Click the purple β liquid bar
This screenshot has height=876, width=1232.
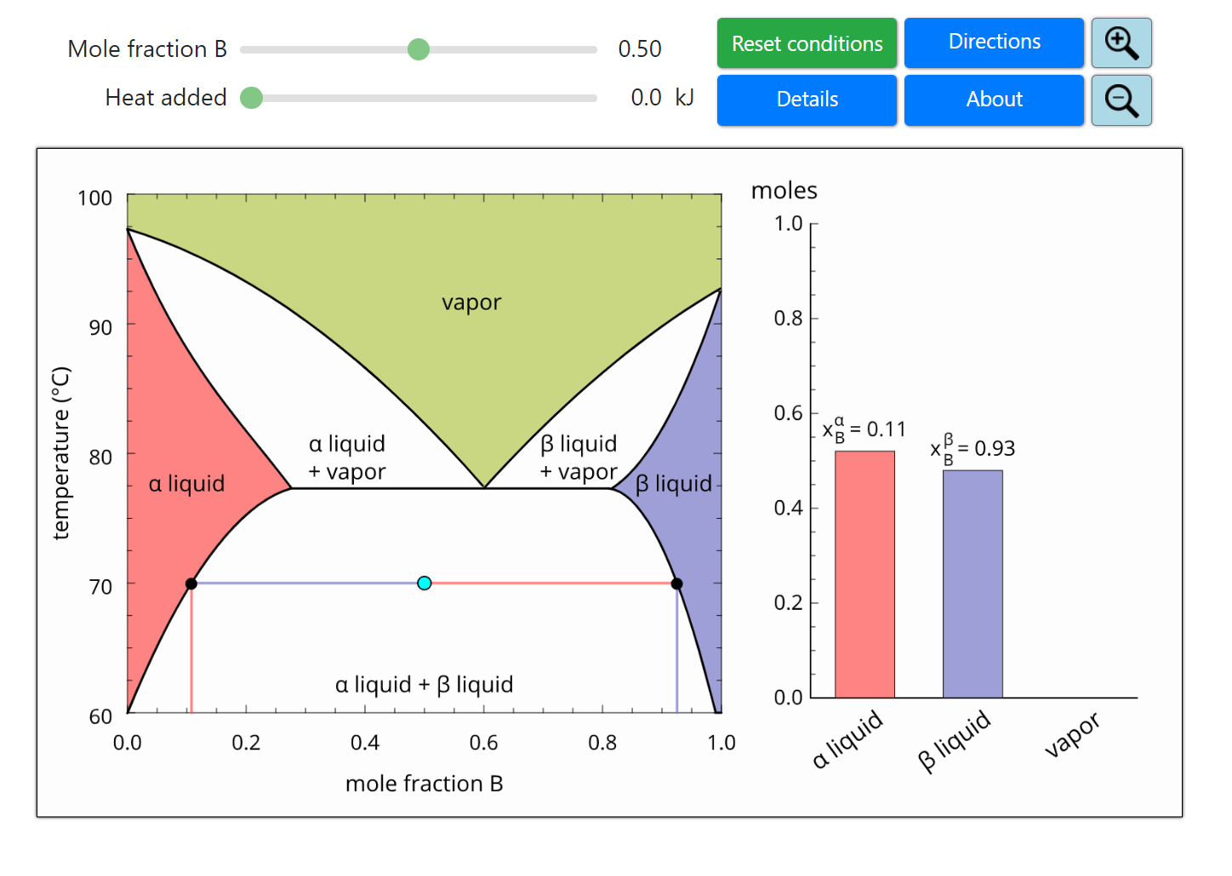[x=972, y=583]
